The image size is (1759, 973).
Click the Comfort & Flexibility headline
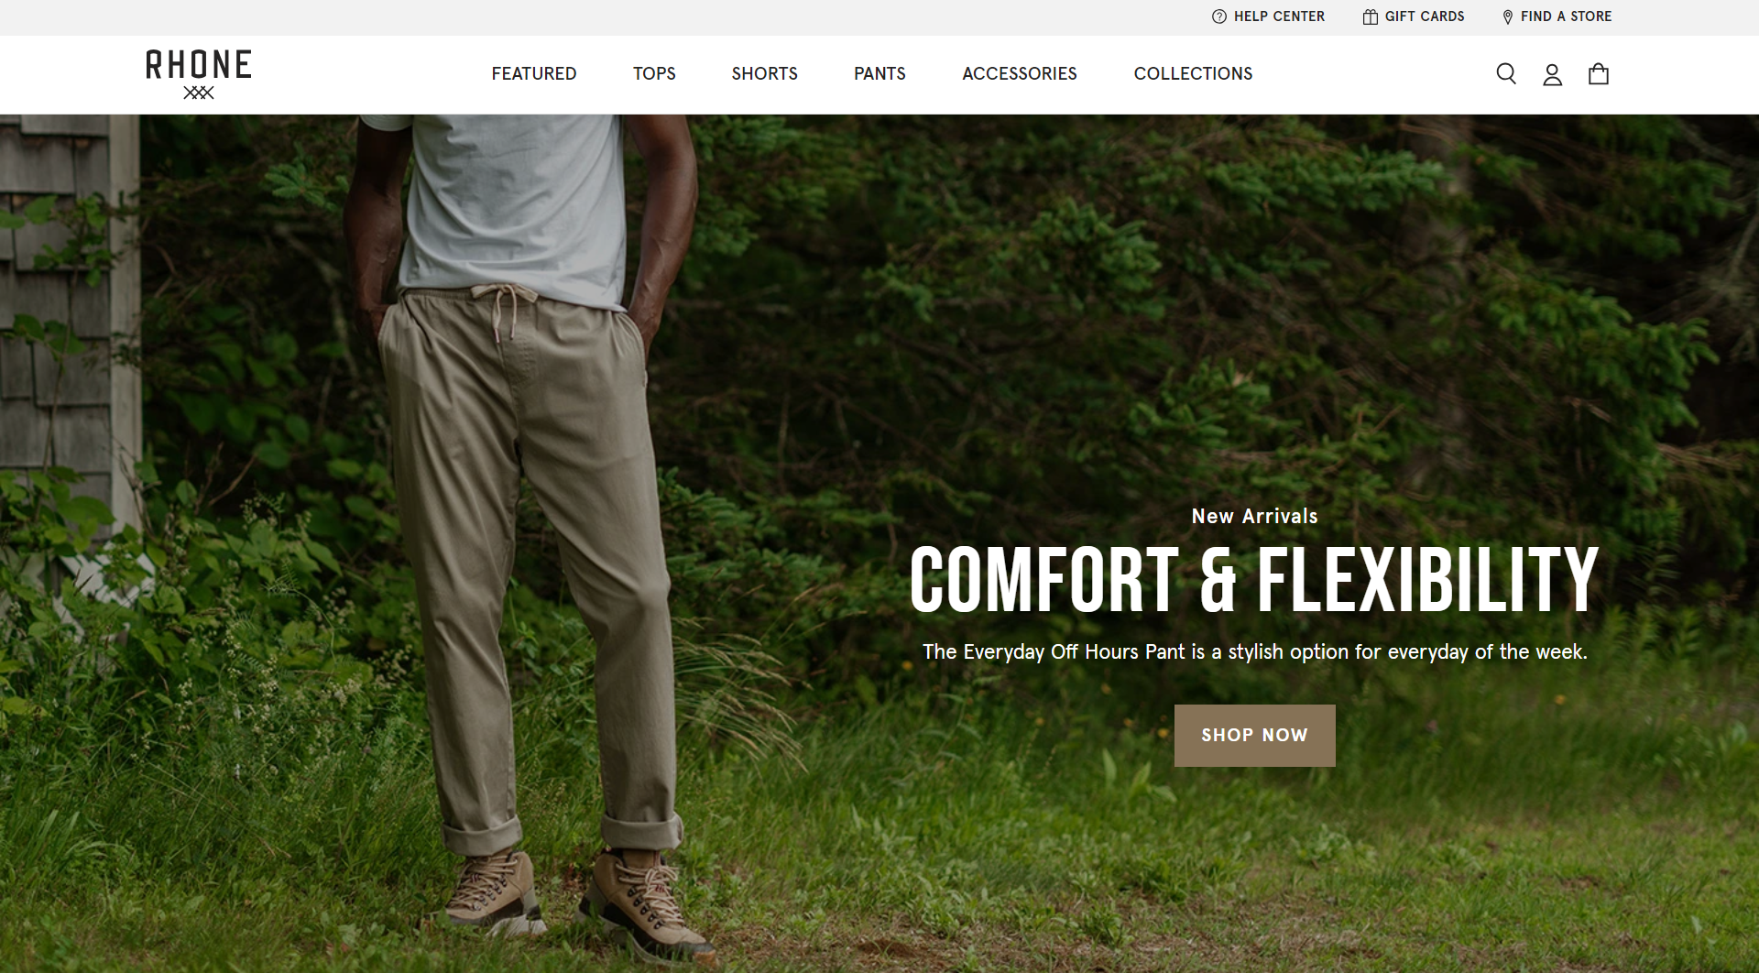click(1254, 579)
